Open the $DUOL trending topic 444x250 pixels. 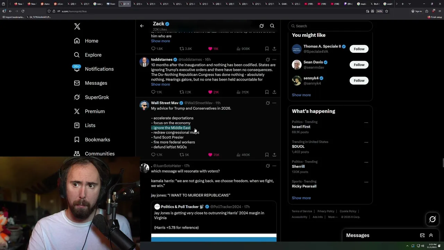pos(298,147)
